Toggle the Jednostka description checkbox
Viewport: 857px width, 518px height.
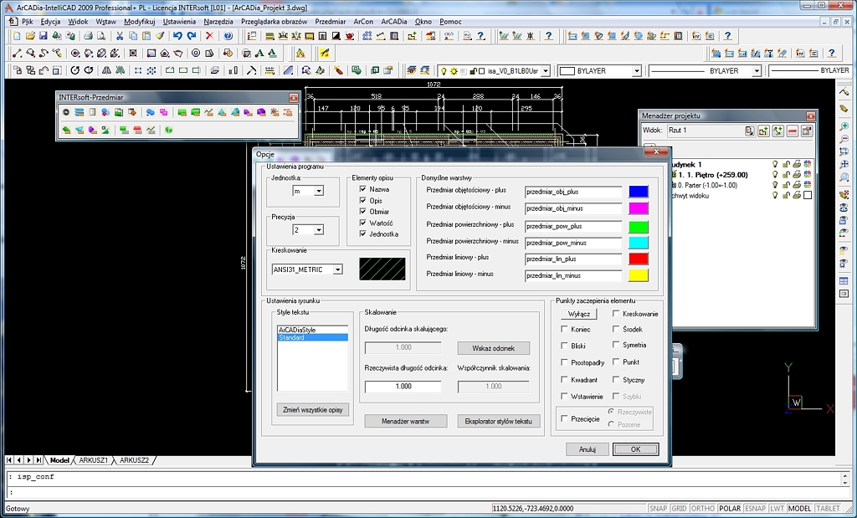363,233
